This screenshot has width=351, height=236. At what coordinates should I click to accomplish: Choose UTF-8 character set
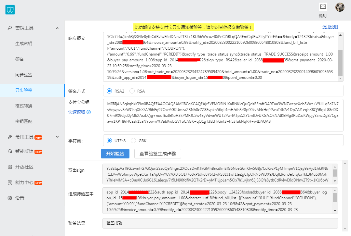[109, 141]
